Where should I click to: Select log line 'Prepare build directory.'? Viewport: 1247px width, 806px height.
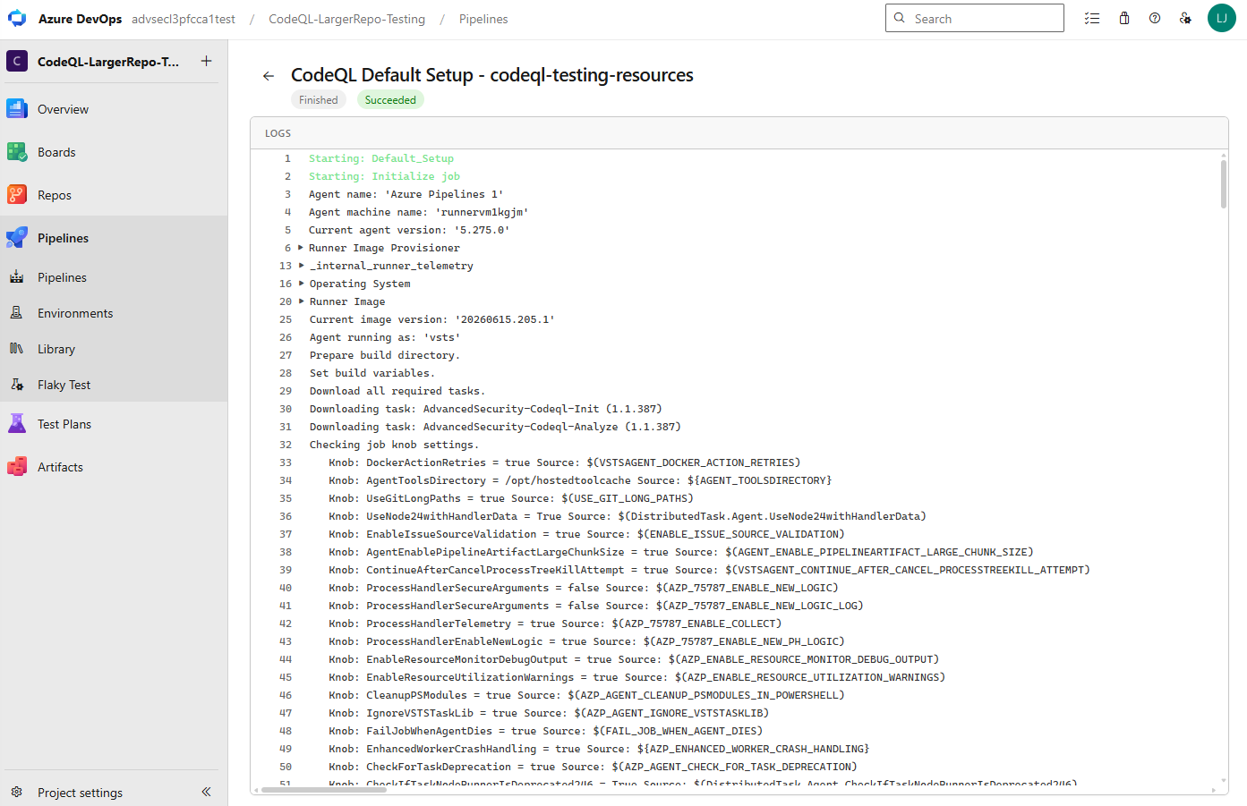(x=385, y=355)
